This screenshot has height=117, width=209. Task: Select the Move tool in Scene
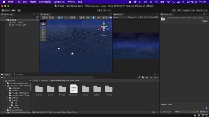(43, 27)
